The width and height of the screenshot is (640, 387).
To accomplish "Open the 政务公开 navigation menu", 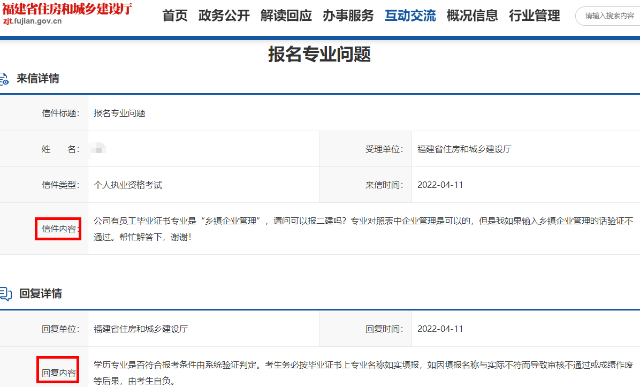I will [x=224, y=16].
